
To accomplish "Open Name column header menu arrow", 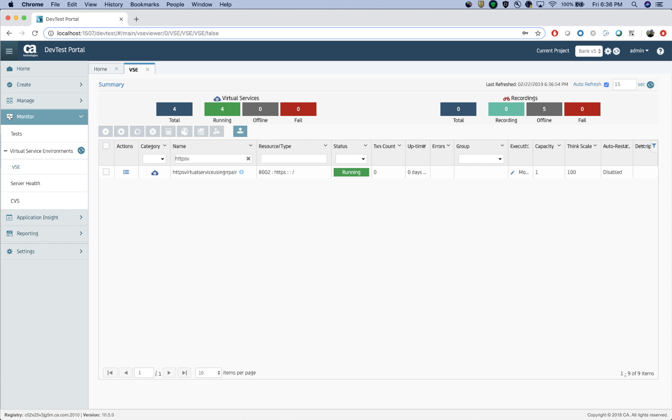I will pos(250,146).
